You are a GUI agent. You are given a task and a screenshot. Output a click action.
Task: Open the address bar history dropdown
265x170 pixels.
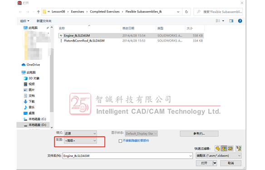tap(178, 12)
